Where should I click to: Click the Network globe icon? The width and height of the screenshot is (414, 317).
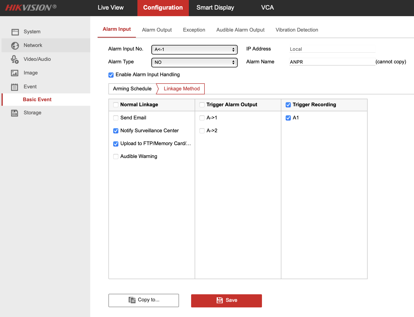pyautogui.click(x=15, y=46)
